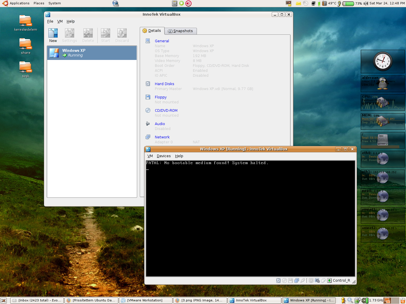Image resolution: width=406 pixels, height=304 pixels.
Task: Click the InnoTek VirtualBox taskbar button
Action: click(x=254, y=300)
